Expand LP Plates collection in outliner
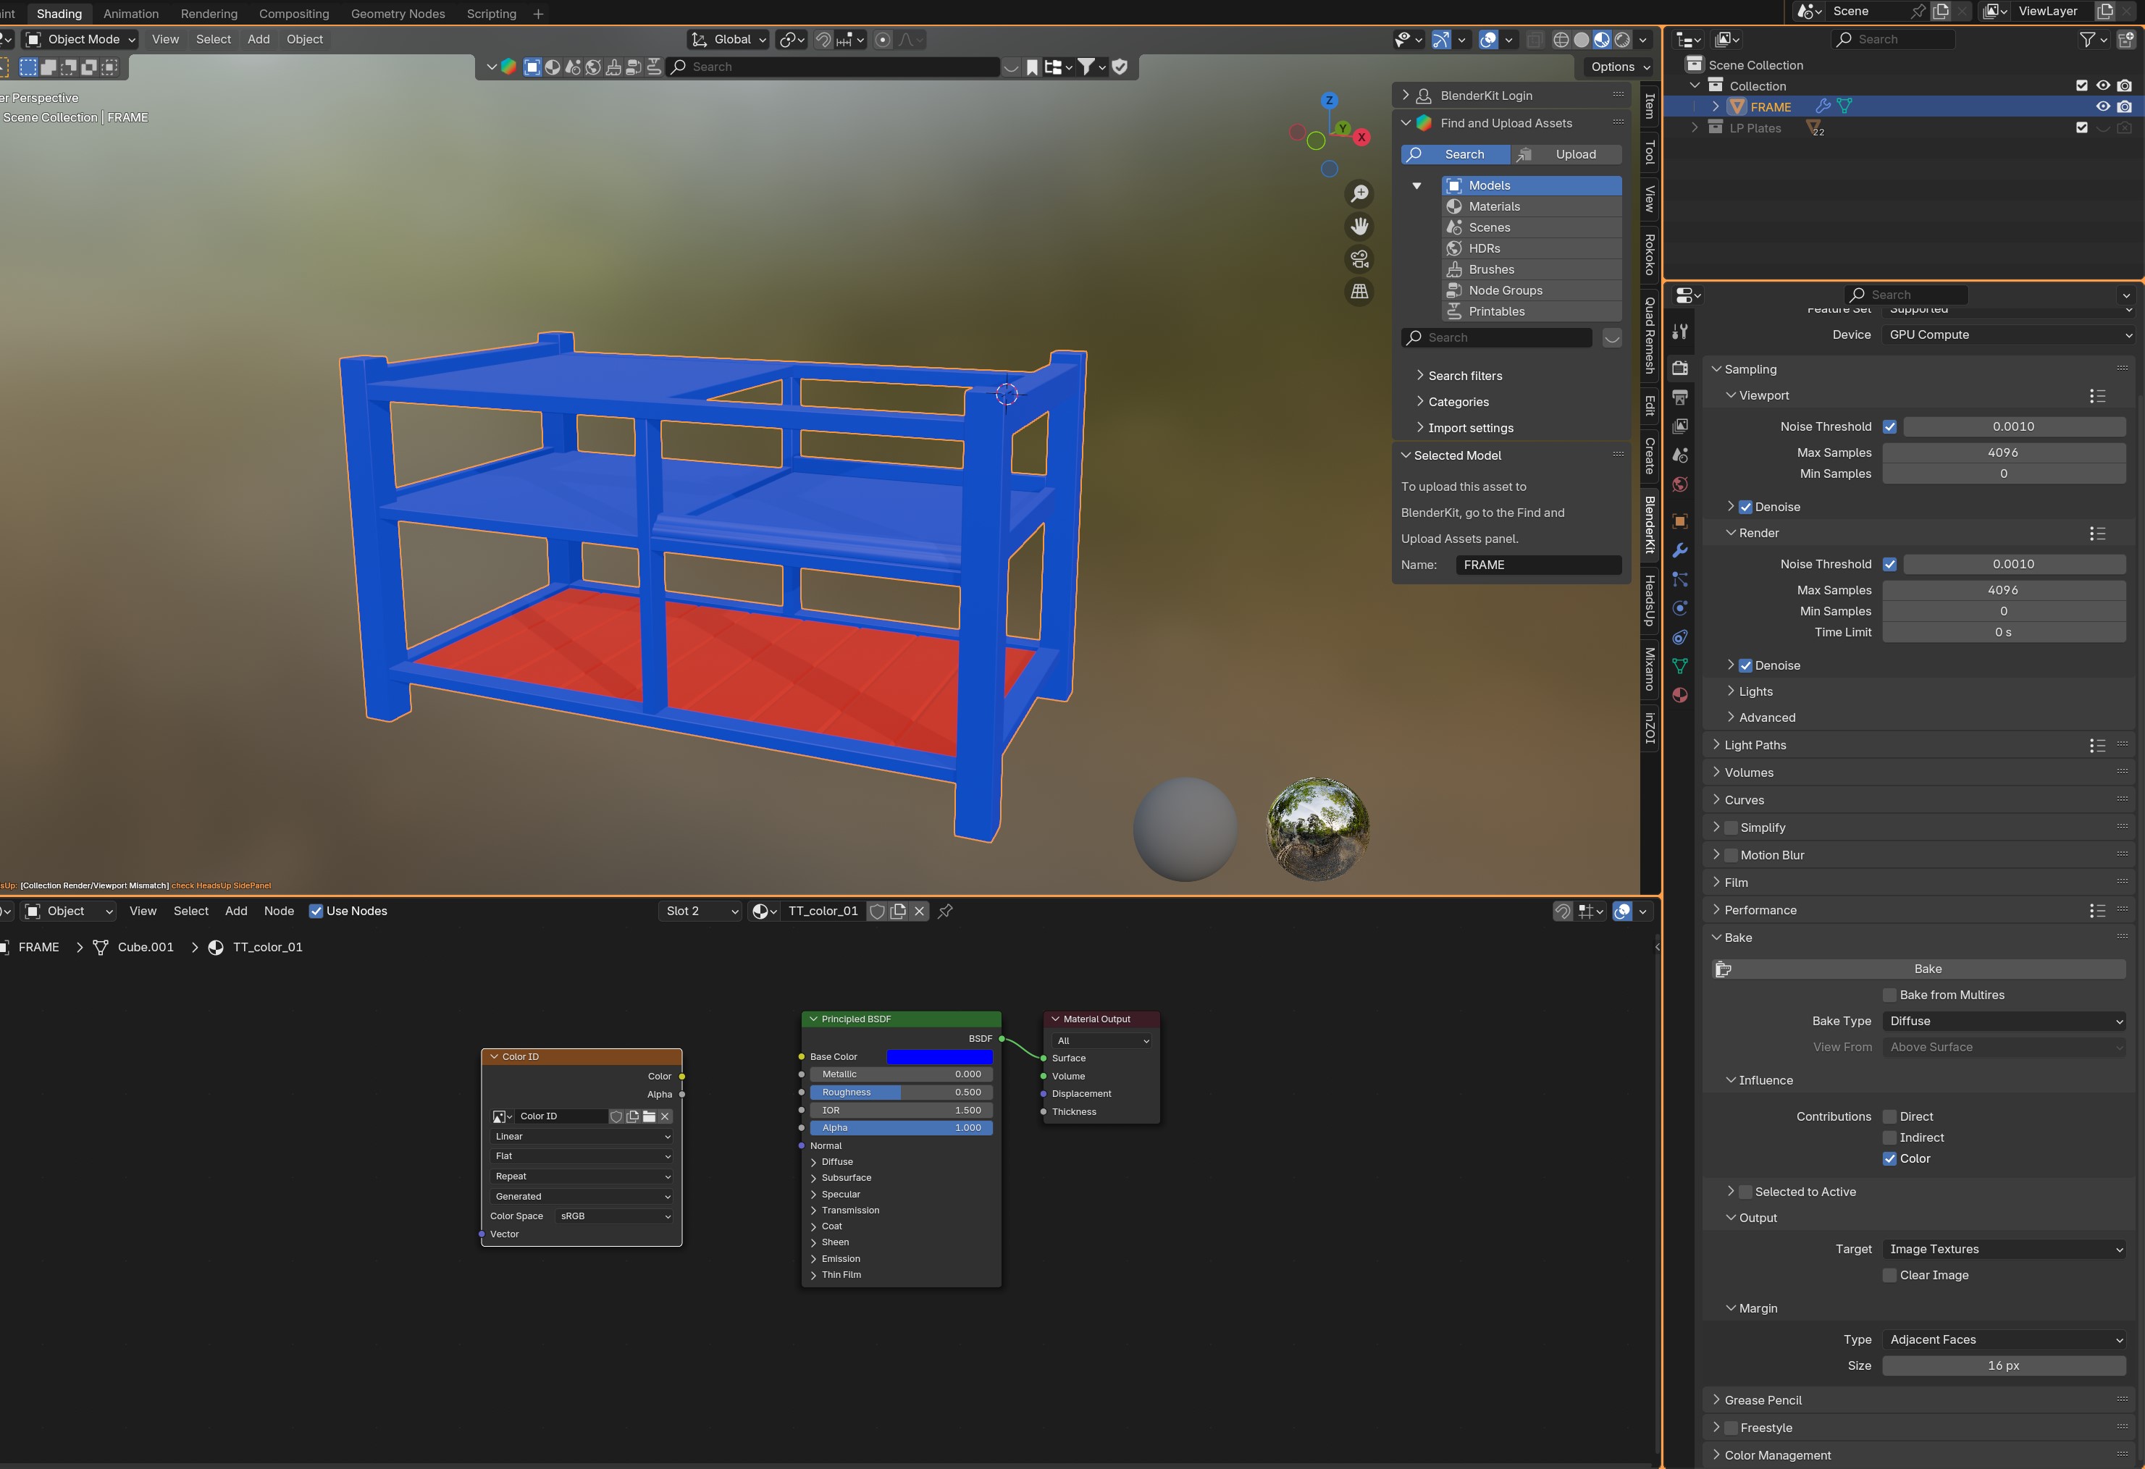 (x=1695, y=128)
